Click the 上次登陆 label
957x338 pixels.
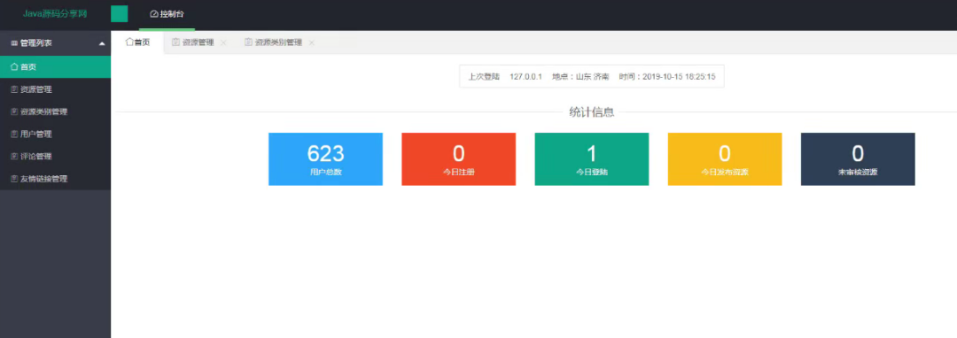tap(484, 77)
